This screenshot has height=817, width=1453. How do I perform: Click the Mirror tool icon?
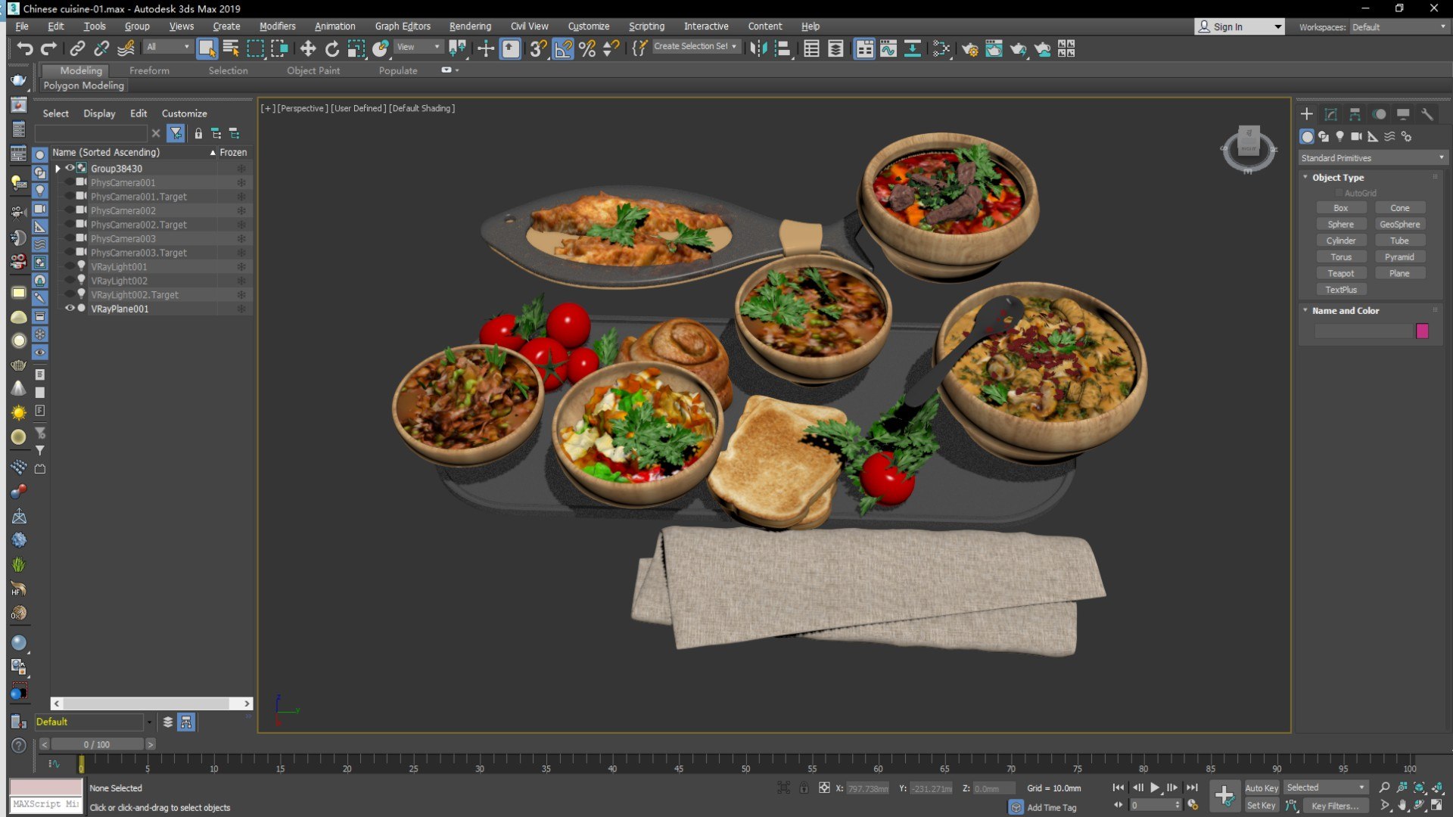click(x=758, y=48)
